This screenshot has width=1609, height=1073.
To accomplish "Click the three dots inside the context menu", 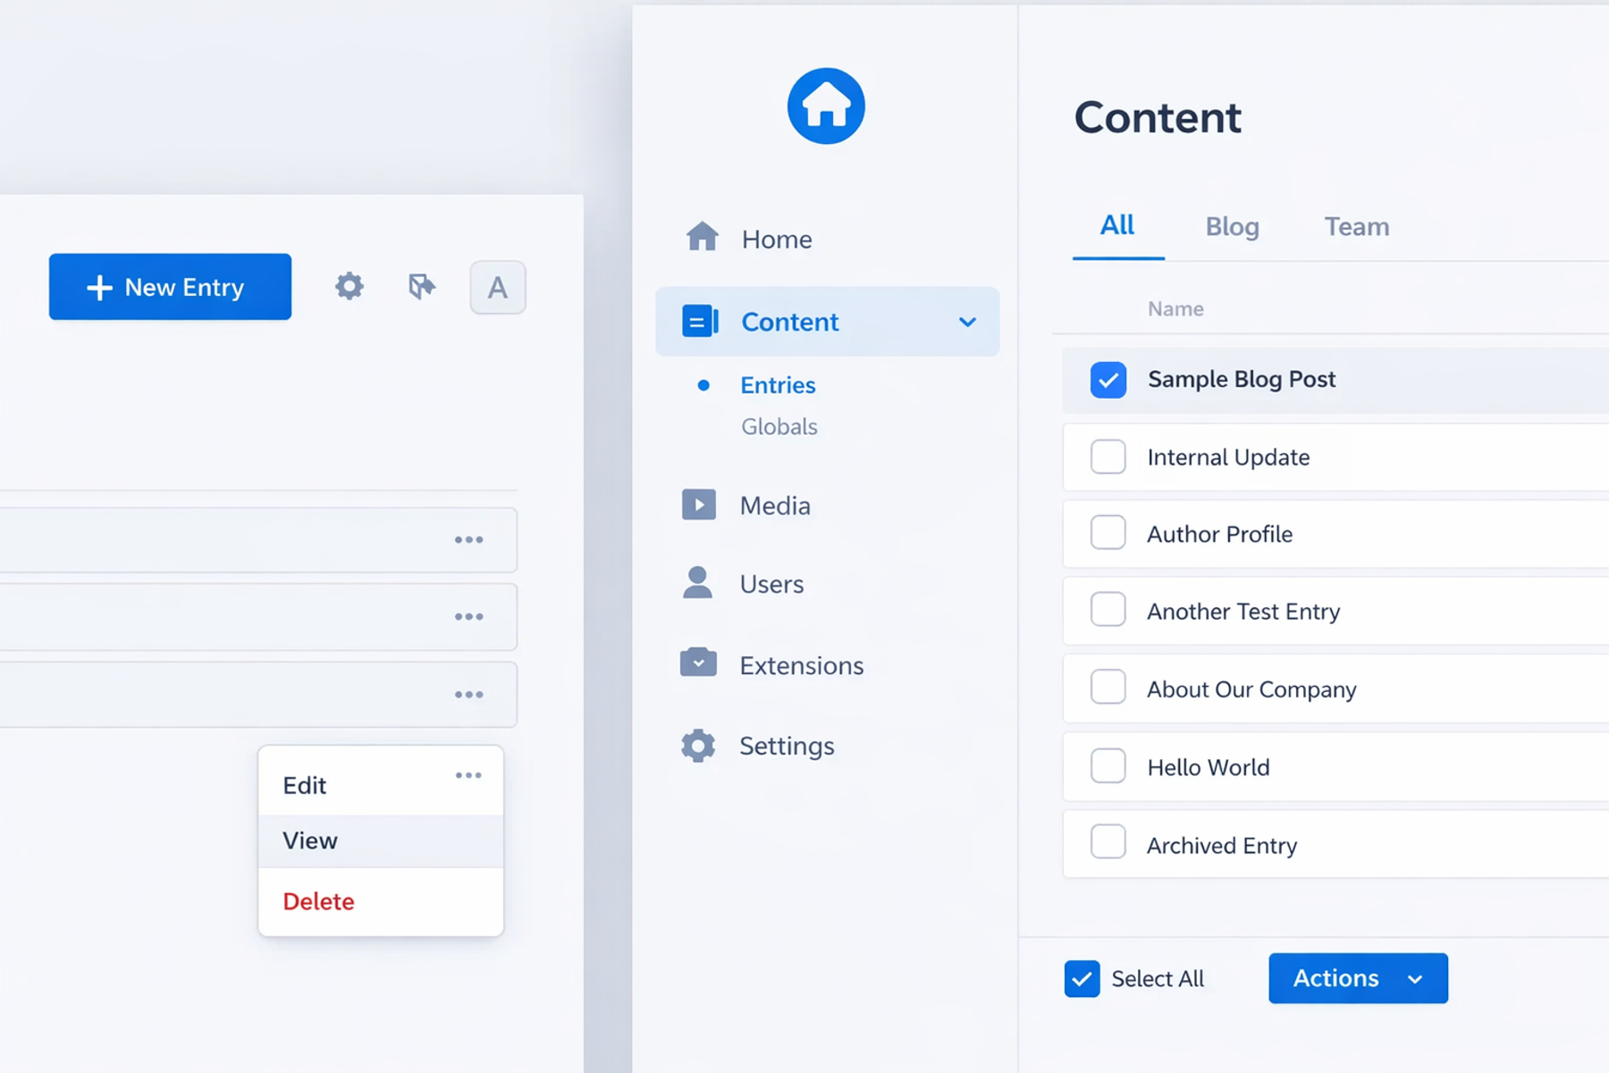I will pyautogui.click(x=468, y=775).
